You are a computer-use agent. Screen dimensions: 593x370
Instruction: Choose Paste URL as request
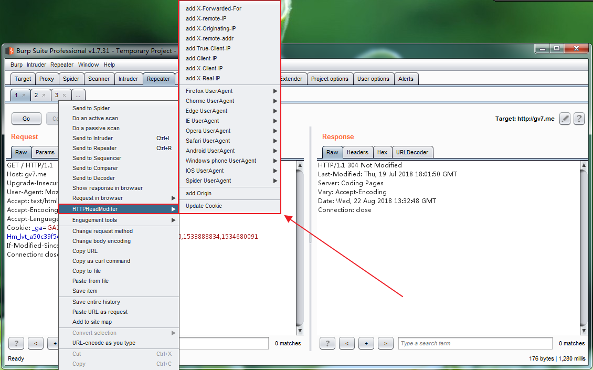tap(119, 312)
